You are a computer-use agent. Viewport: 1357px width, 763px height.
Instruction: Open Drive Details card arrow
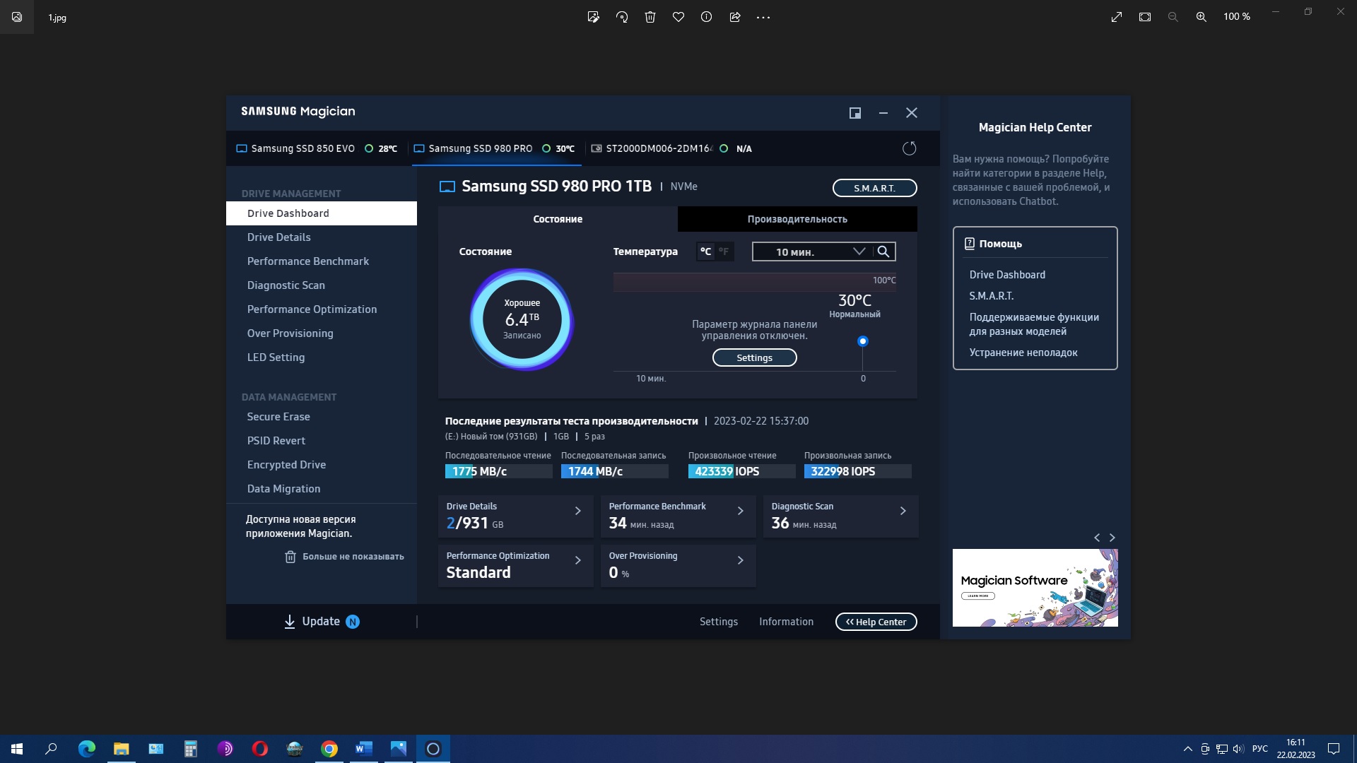click(x=578, y=511)
